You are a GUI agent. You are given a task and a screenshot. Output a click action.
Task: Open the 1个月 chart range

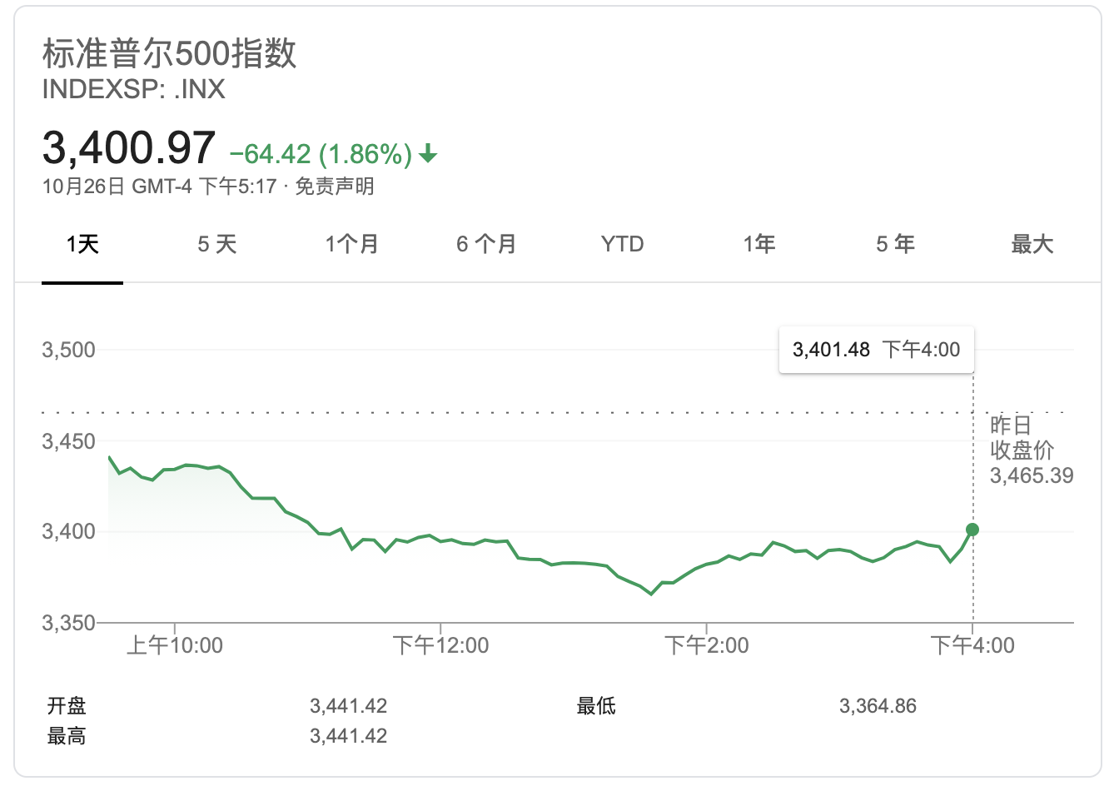pyautogui.click(x=352, y=244)
